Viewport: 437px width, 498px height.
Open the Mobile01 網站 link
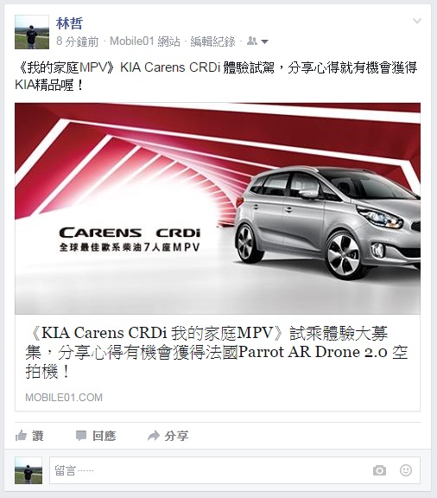[x=145, y=41]
